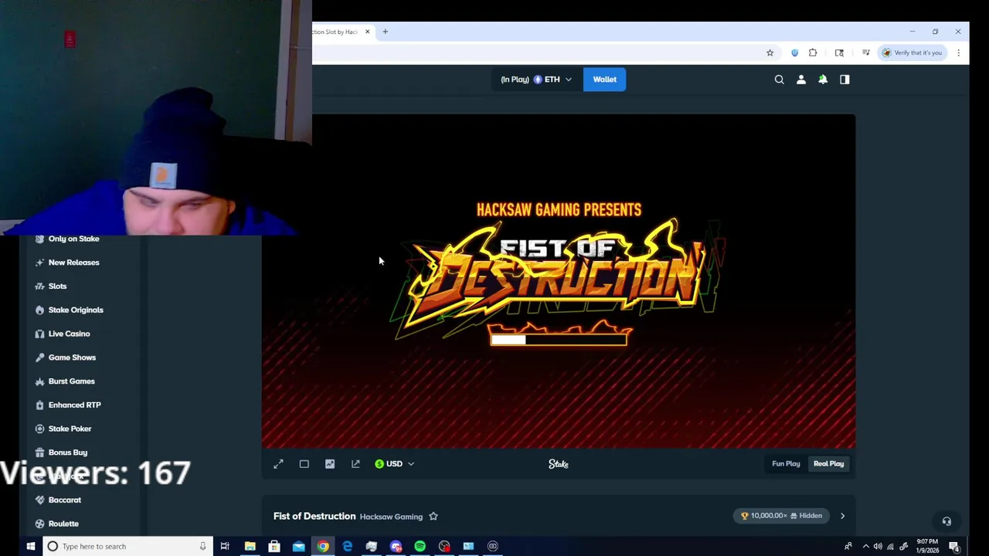Open File Explorer from the taskbar

pyautogui.click(x=250, y=546)
